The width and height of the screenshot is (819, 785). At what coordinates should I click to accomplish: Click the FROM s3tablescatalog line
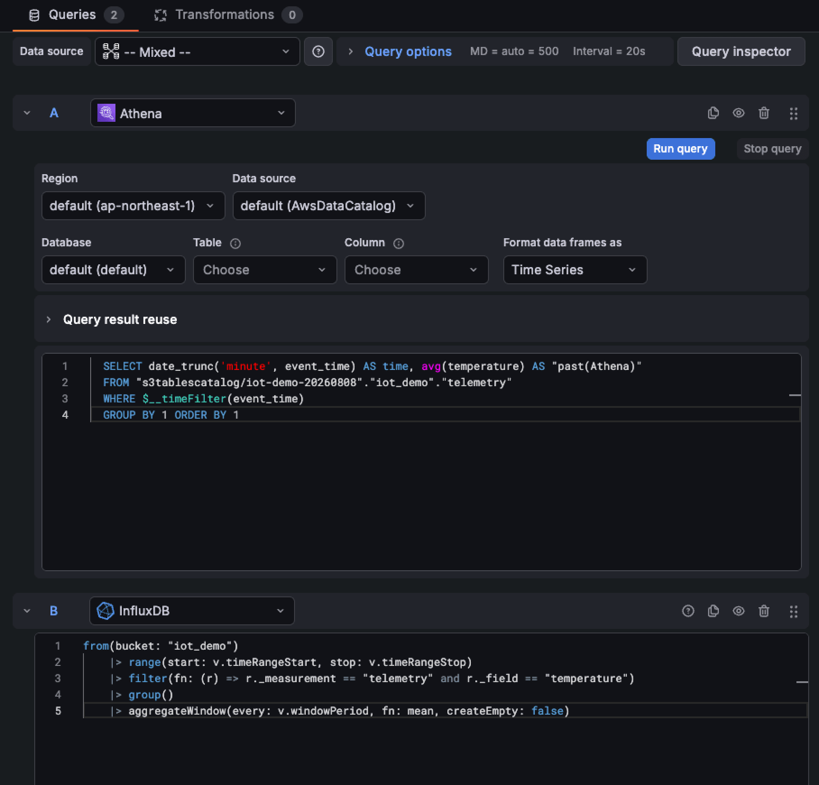307,383
